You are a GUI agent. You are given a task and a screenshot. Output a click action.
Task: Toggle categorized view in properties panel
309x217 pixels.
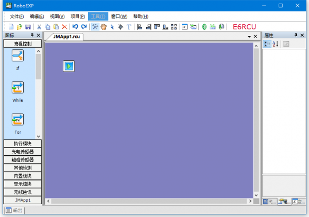(x=267, y=44)
